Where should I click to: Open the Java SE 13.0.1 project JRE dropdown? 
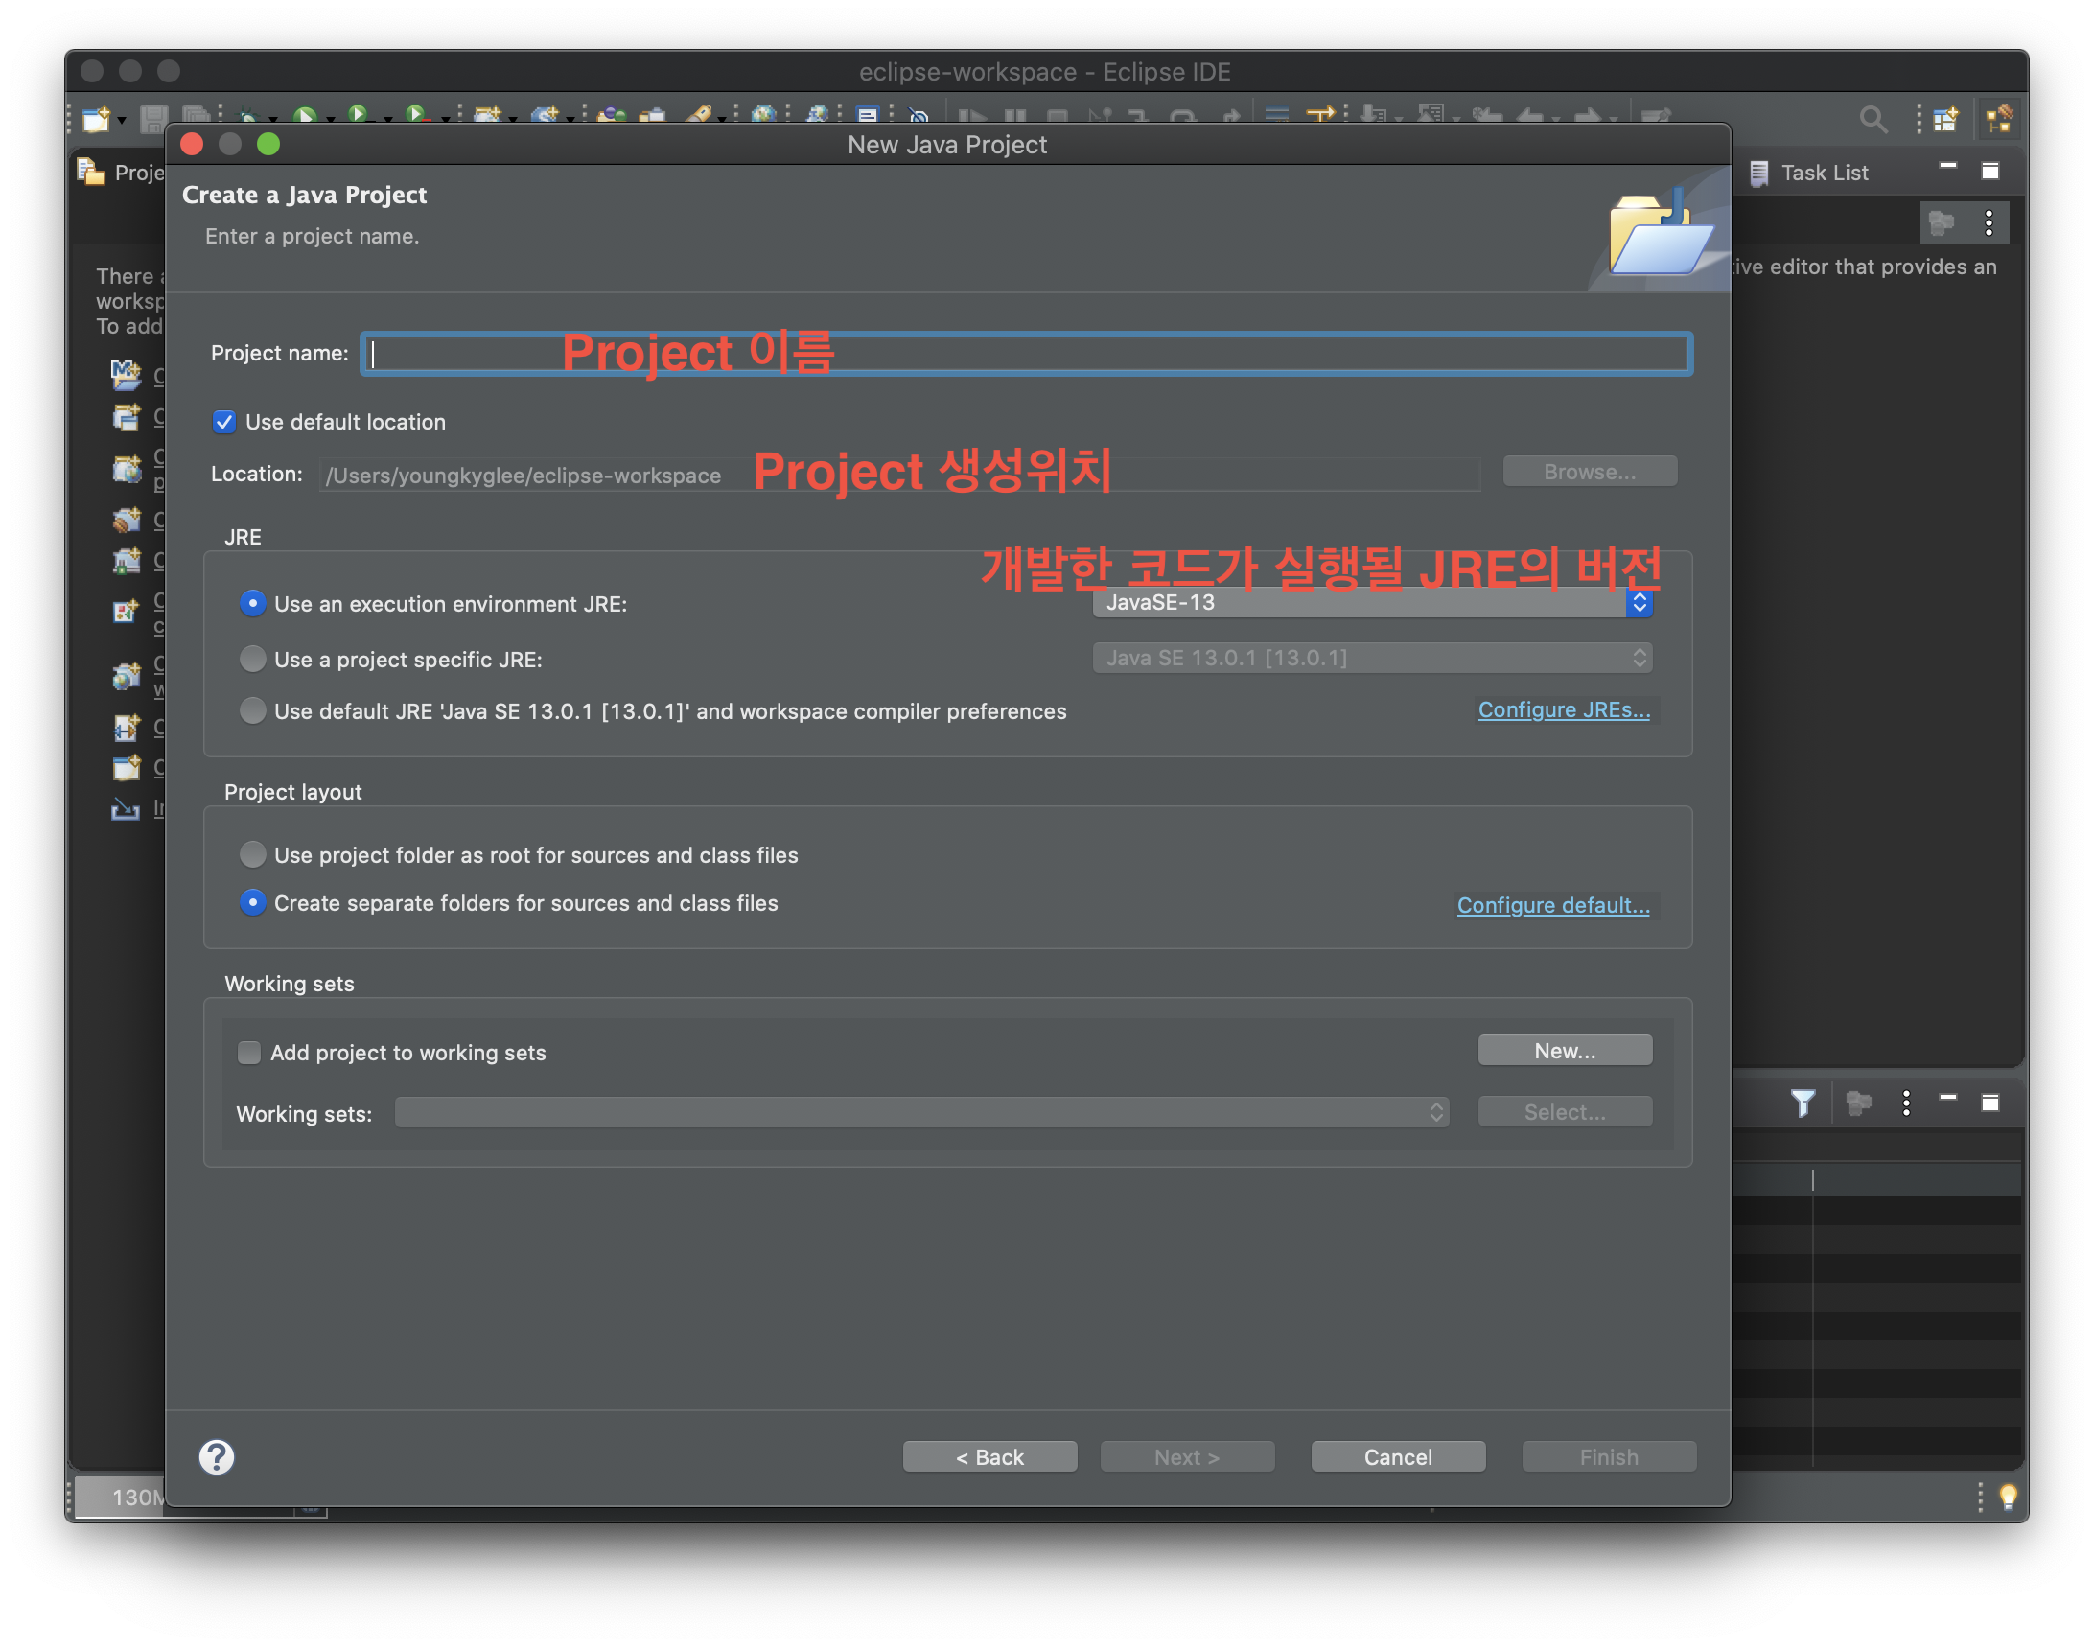click(x=1372, y=658)
